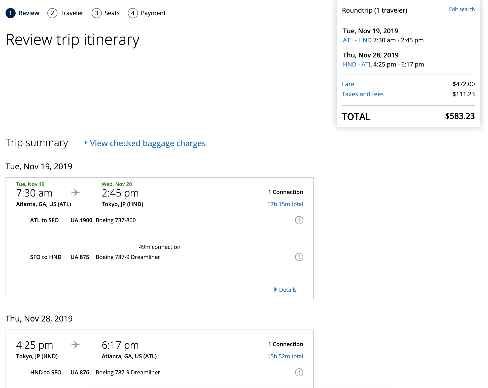Click step 1 Review circle icon
Viewport: 488px width, 388px height.
11,13
